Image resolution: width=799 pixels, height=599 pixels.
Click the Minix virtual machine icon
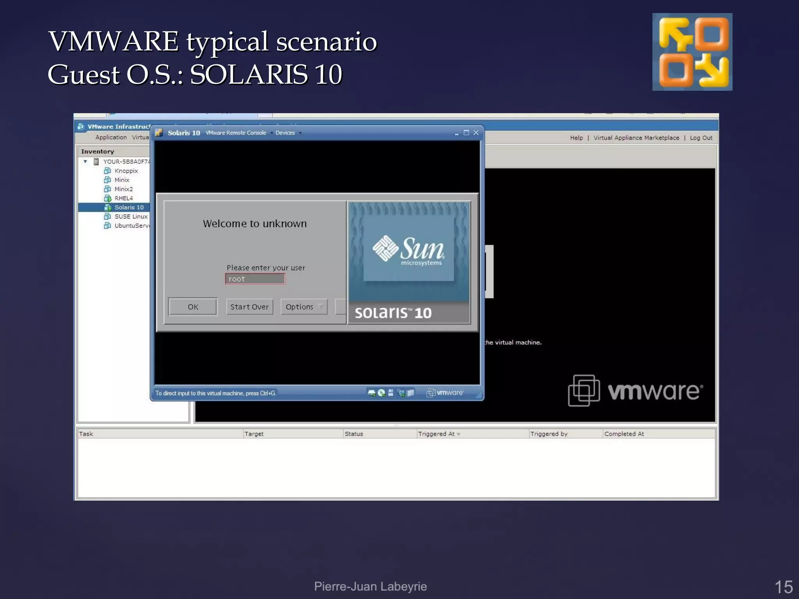pos(107,179)
